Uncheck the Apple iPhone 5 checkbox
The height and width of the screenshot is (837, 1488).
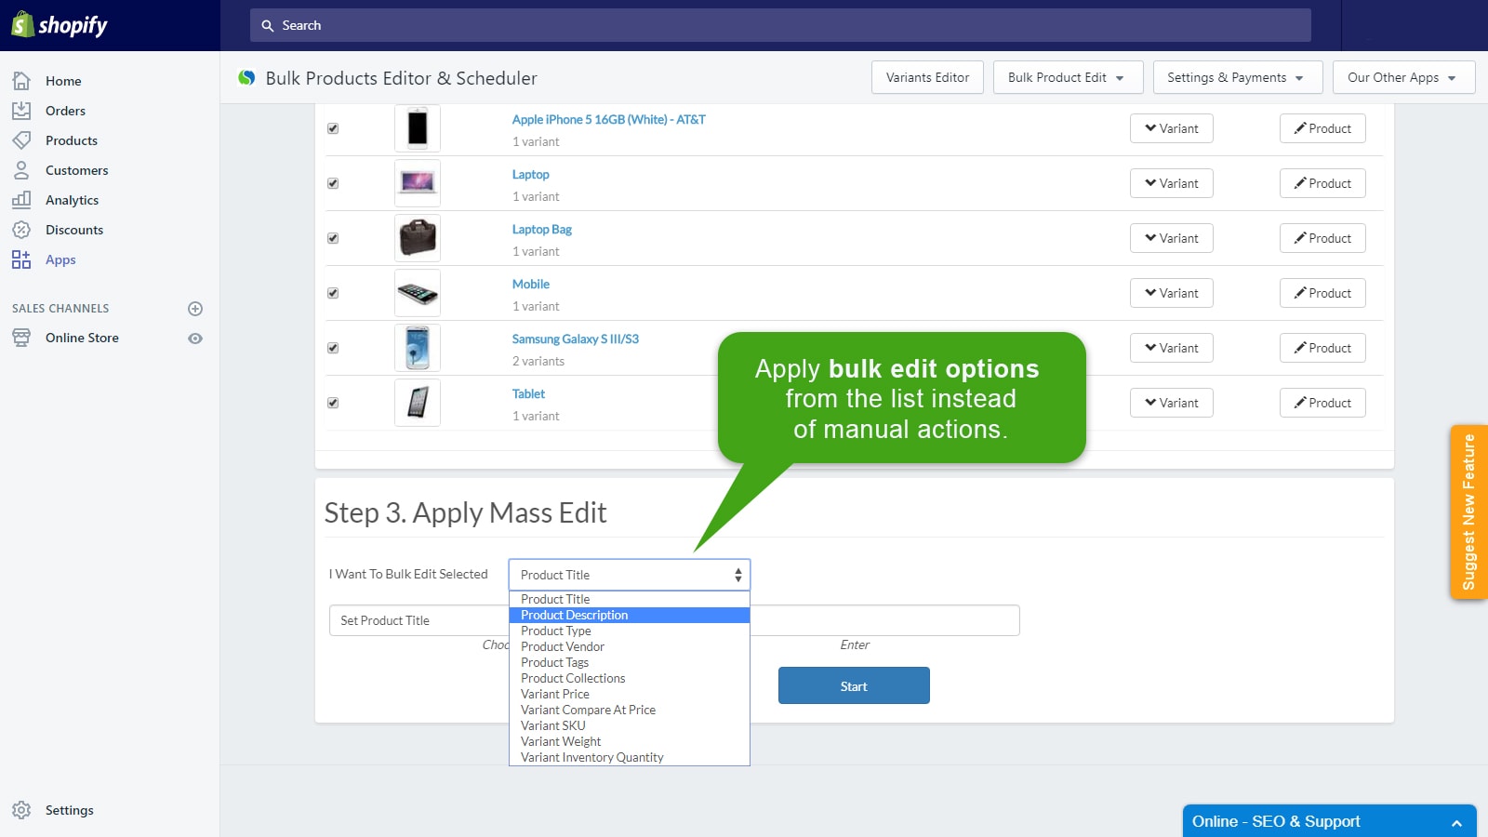333,128
